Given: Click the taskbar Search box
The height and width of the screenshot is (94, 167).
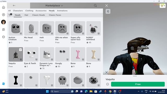Looking at the screenshot, I should tap(62, 91).
